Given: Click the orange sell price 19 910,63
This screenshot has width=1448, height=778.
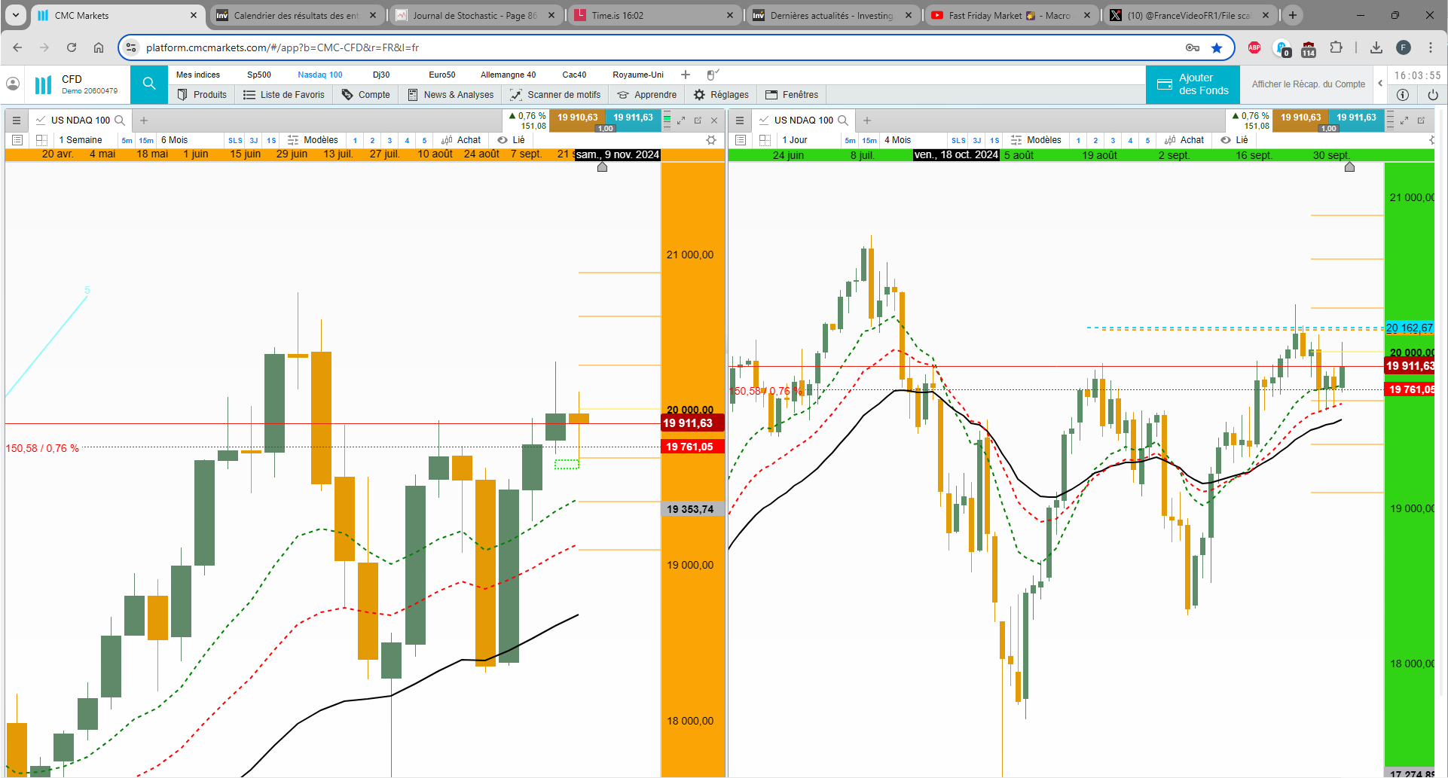Looking at the screenshot, I should 577,117.
